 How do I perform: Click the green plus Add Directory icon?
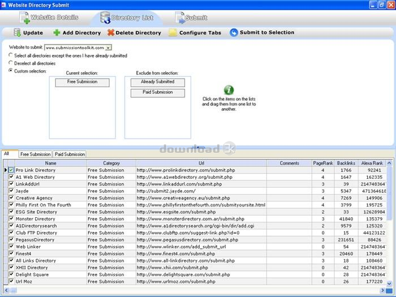[57, 33]
